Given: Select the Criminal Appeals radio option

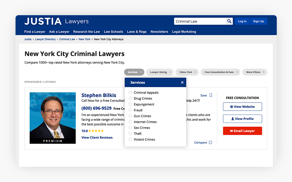Looking at the screenshot, I should pos(130,93).
